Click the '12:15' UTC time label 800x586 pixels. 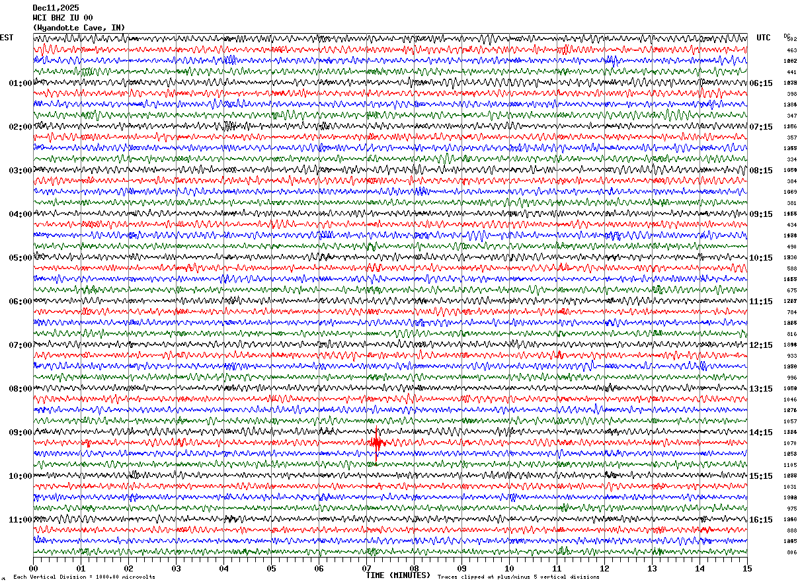pyautogui.click(x=761, y=345)
